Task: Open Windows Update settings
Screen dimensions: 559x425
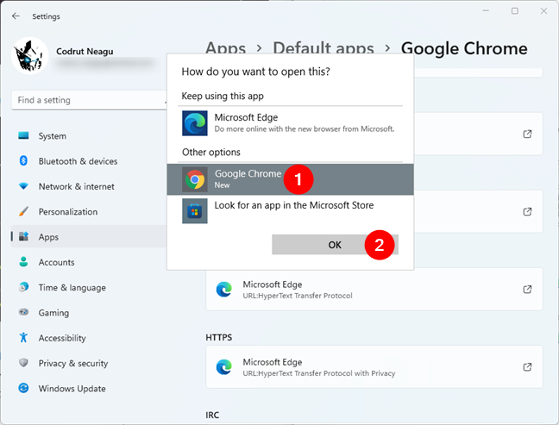Action: (89, 389)
